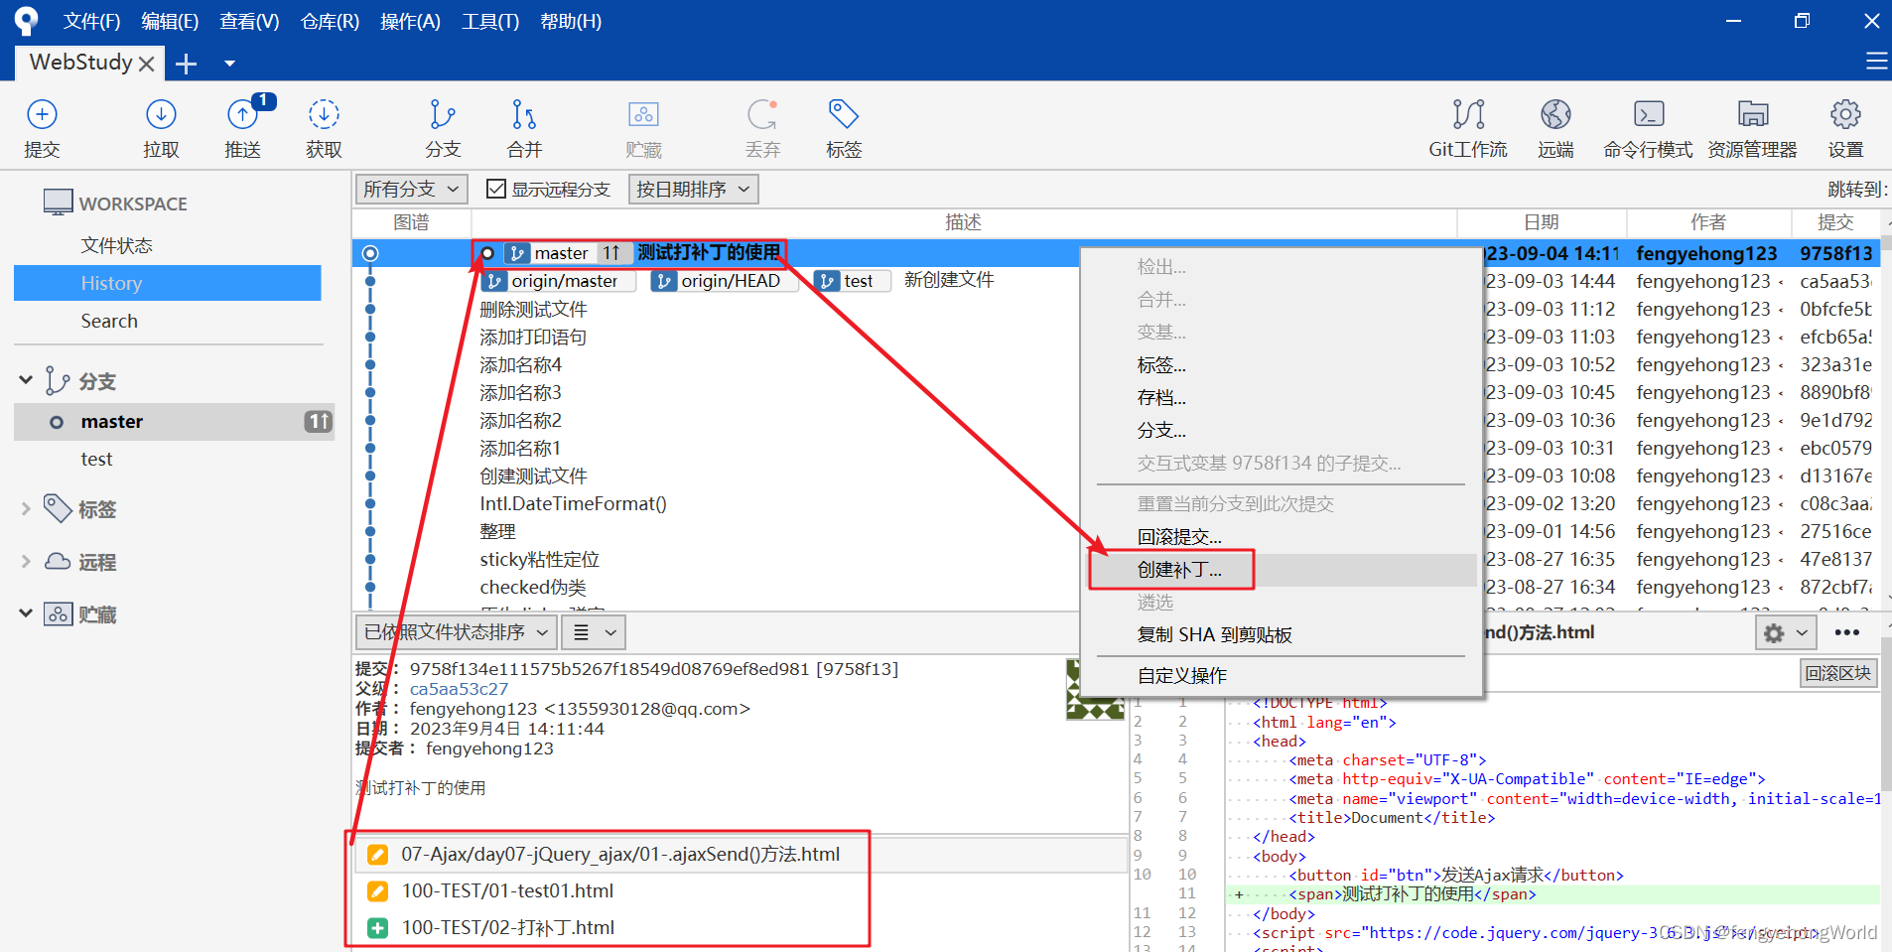Choose 存档... in context menu
The image size is (1892, 952).
coord(1282,398)
